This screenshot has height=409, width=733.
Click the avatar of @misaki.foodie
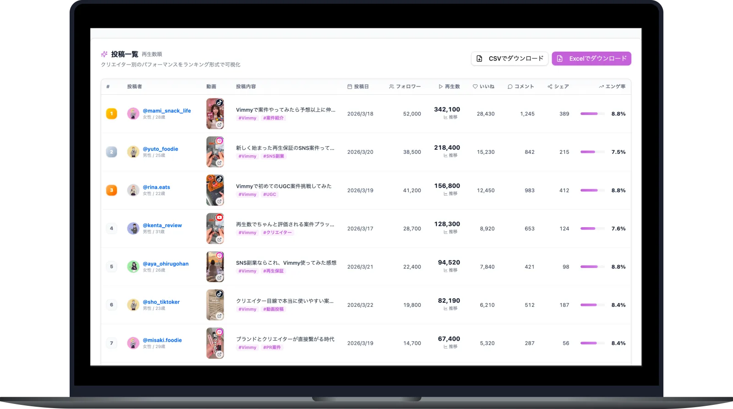coord(133,343)
